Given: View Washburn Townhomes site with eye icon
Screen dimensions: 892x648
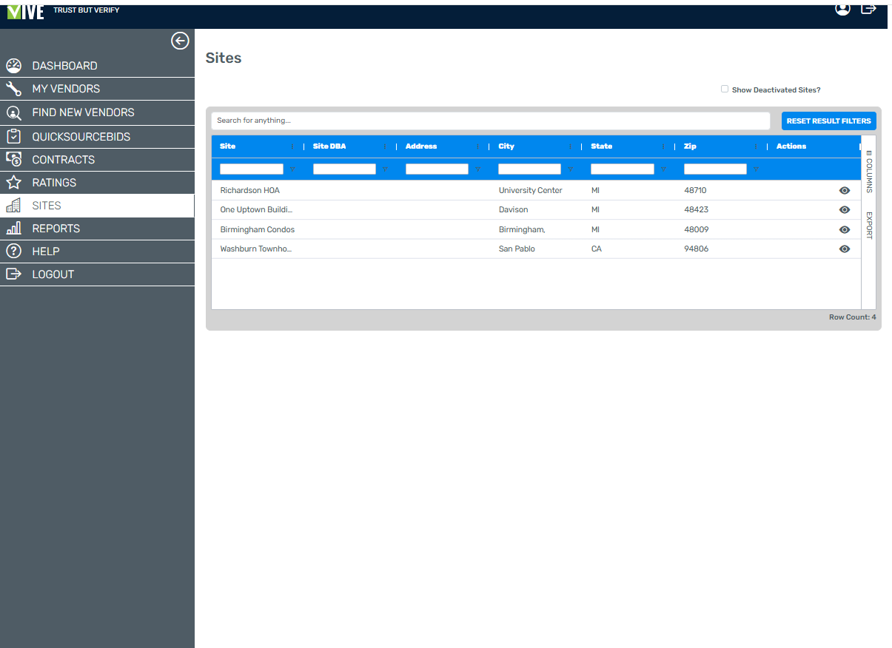Looking at the screenshot, I should tap(844, 249).
